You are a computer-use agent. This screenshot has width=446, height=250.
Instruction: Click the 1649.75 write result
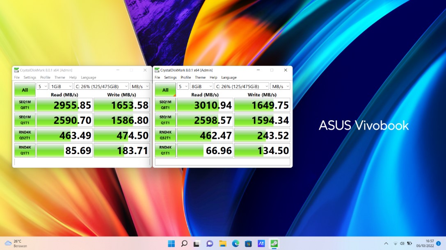point(262,105)
